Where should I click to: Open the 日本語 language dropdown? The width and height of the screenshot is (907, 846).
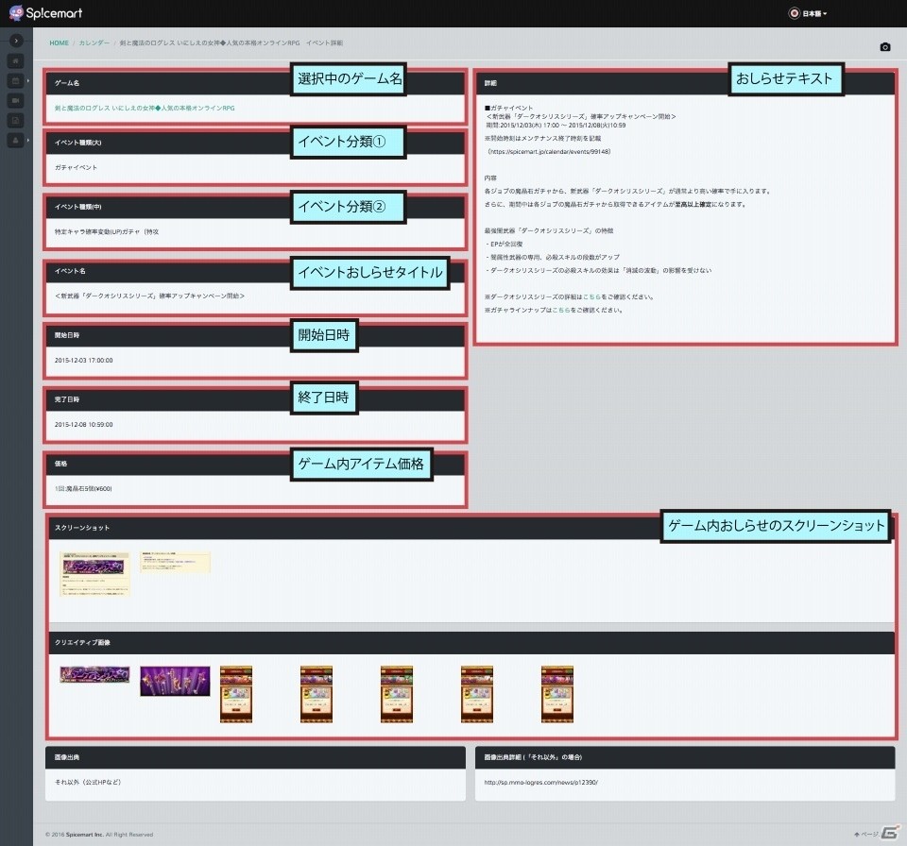click(809, 13)
